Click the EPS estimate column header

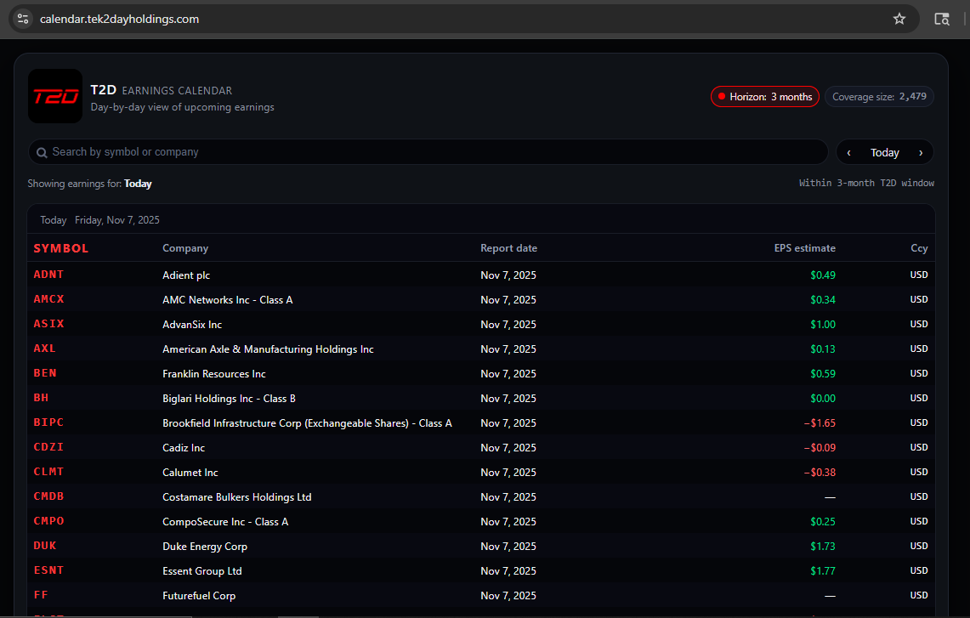(805, 248)
